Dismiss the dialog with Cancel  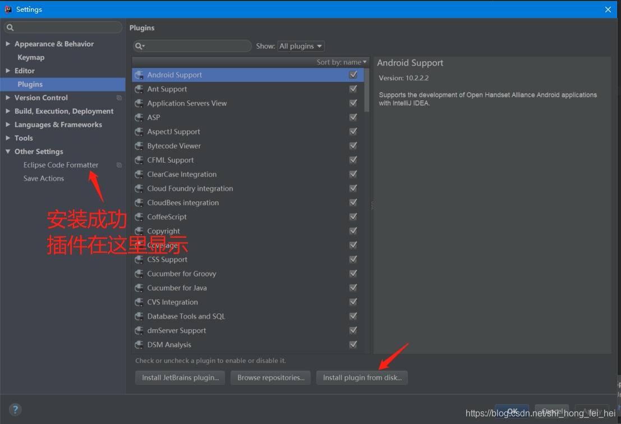coord(551,411)
